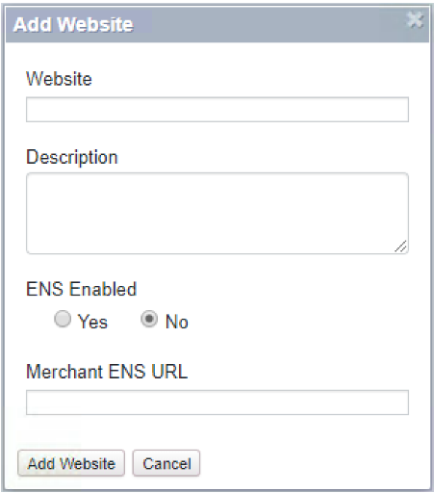Click the Merchant ENS URL label
The width and height of the screenshot is (434, 493).
(107, 372)
